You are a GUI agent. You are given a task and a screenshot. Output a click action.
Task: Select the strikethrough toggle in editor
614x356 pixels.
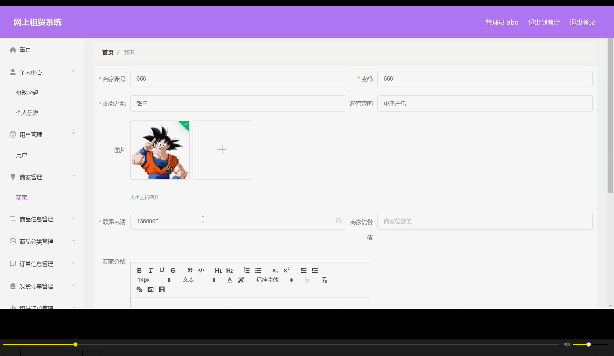coord(173,270)
